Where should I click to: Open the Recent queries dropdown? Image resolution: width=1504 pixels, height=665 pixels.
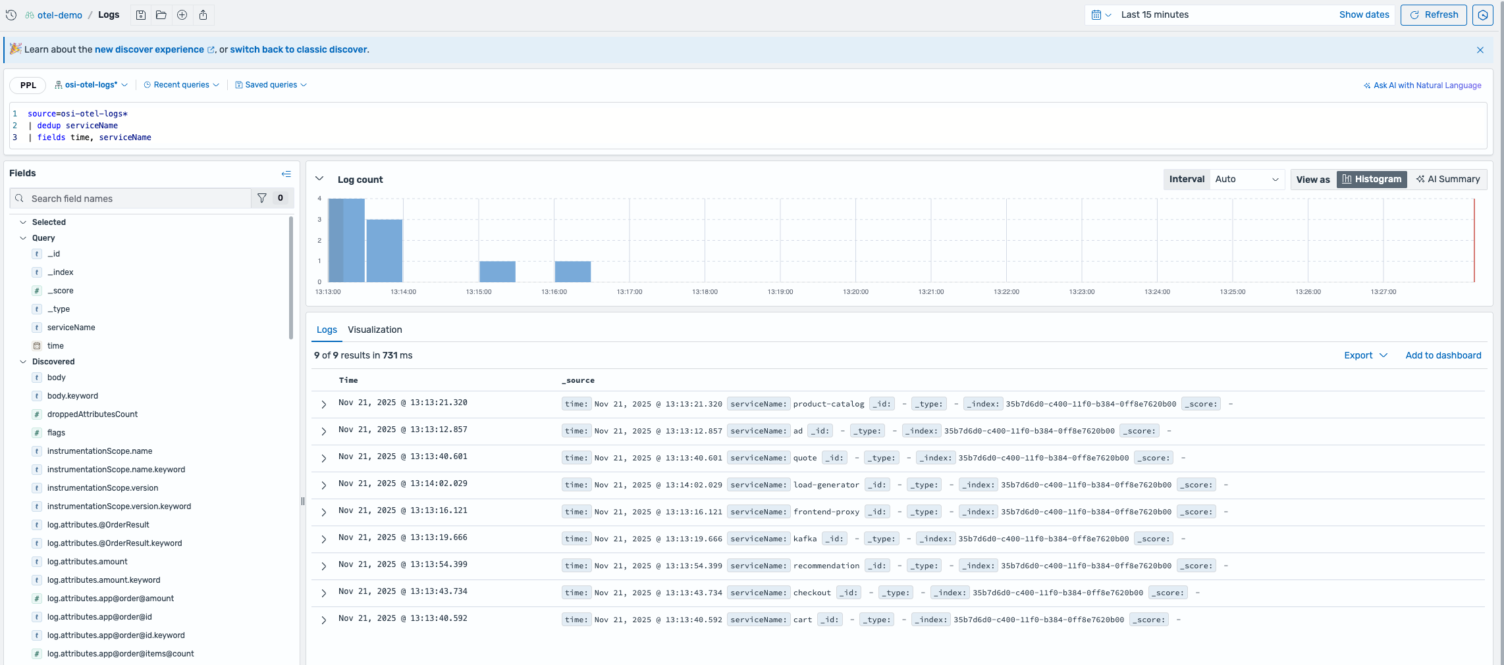pos(182,85)
